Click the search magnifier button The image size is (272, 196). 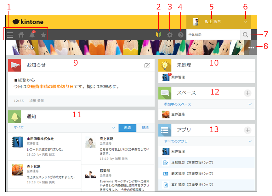coord(246,35)
